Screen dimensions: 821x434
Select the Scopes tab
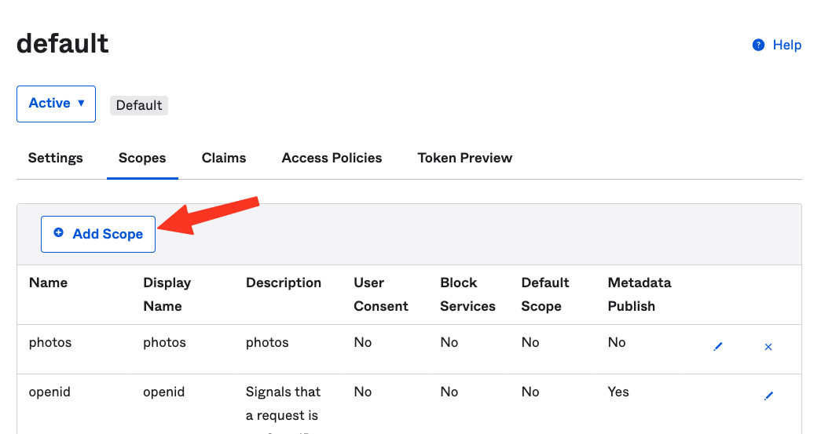coord(142,158)
